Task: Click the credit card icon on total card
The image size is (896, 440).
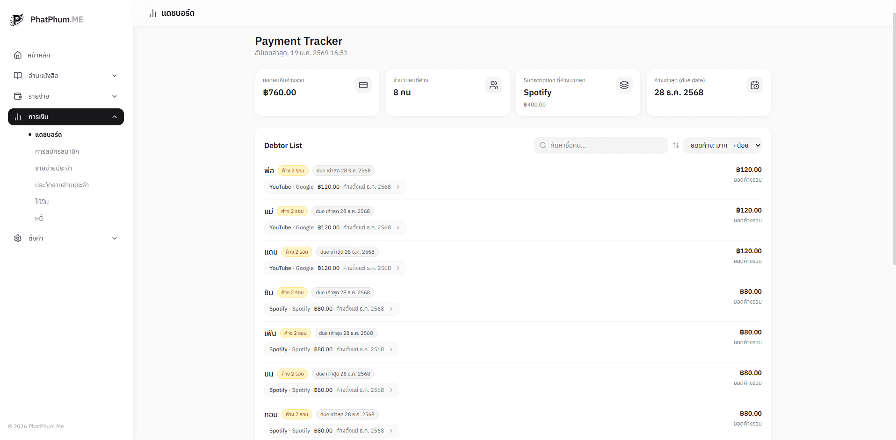Action: 363,85
